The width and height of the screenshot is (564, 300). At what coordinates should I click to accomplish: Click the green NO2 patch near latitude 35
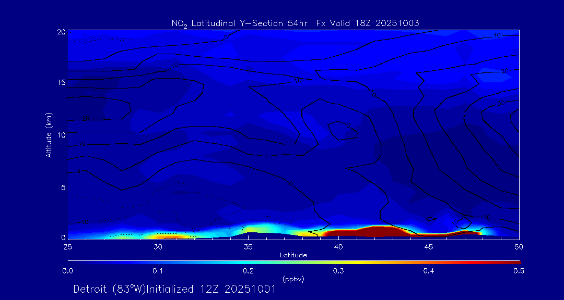pyautogui.click(x=254, y=229)
